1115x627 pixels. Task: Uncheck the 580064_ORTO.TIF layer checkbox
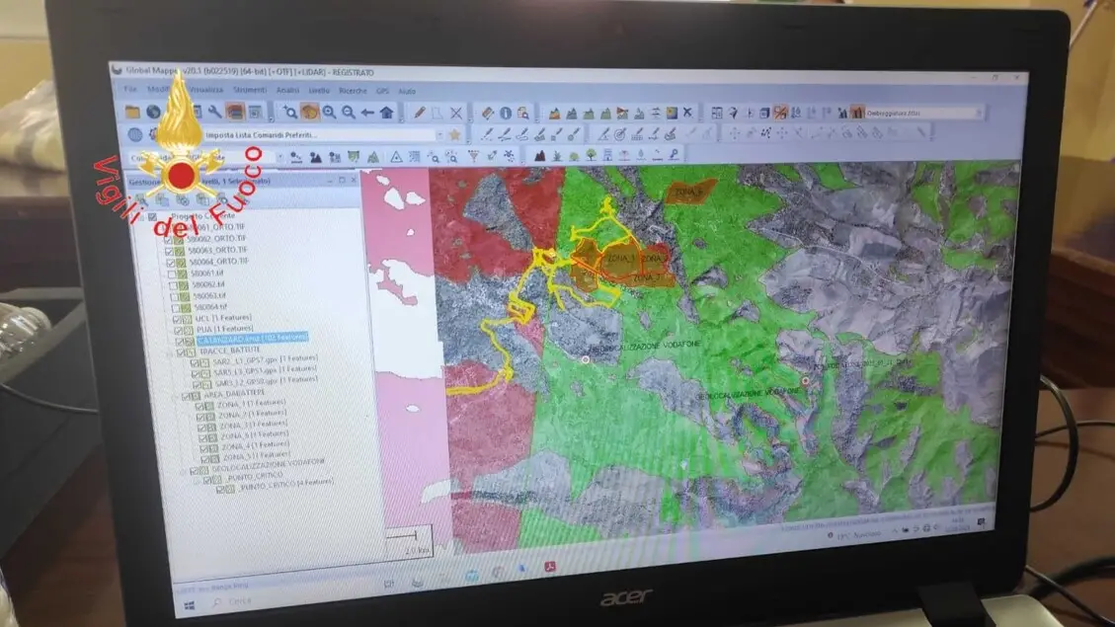tap(171, 263)
